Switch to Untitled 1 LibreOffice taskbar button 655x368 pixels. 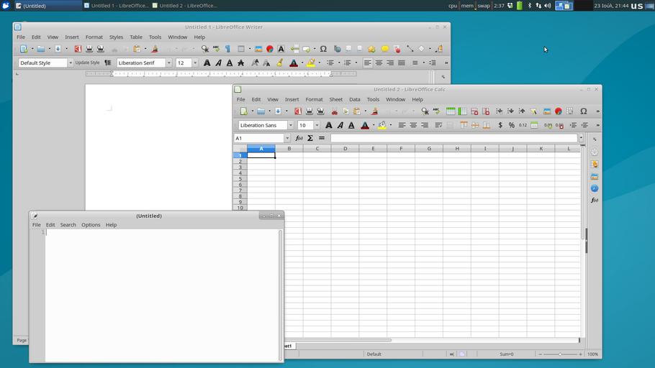(116, 6)
